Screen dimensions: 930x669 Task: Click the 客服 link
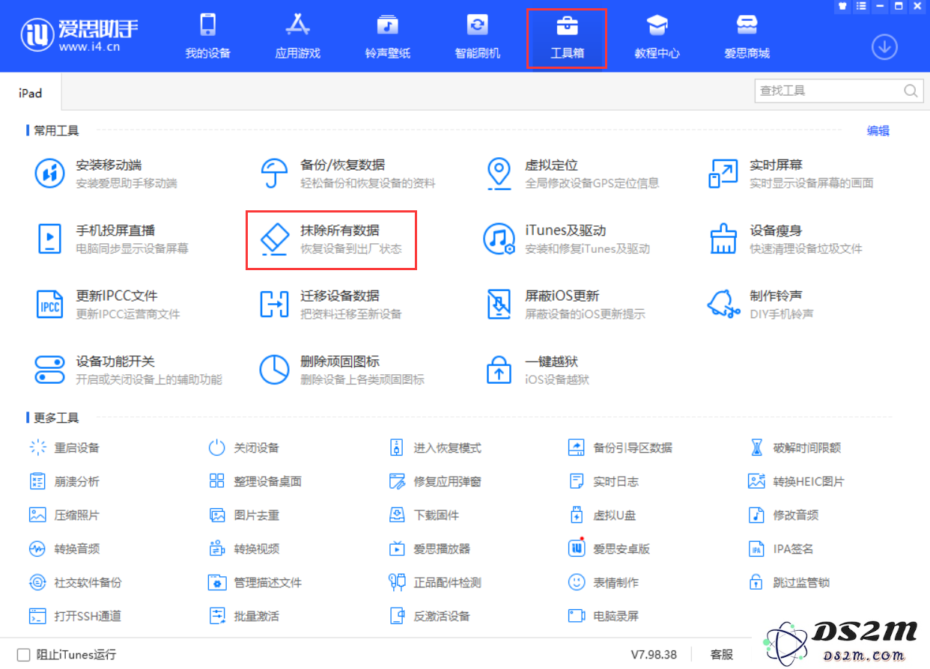point(722,655)
